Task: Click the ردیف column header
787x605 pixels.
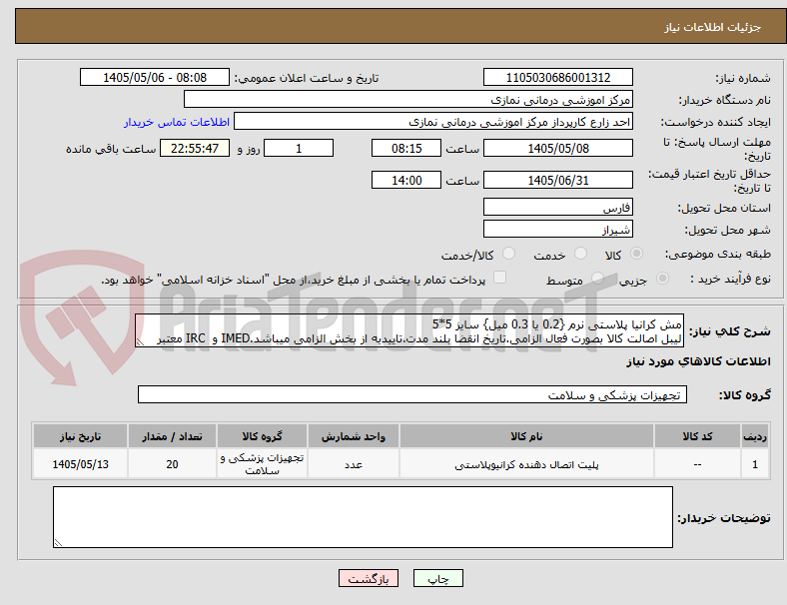Action: pyautogui.click(x=755, y=436)
